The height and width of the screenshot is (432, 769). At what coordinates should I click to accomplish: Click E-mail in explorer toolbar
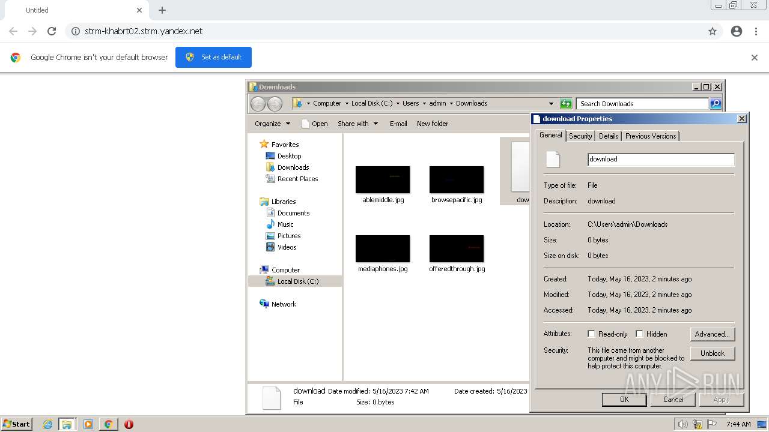coord(398,124)
